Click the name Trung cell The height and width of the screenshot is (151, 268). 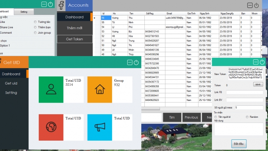pyautogui.click(x=136, y=41)
